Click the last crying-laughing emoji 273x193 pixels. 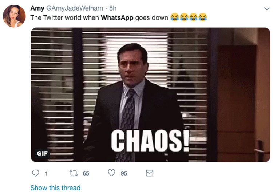203,17
